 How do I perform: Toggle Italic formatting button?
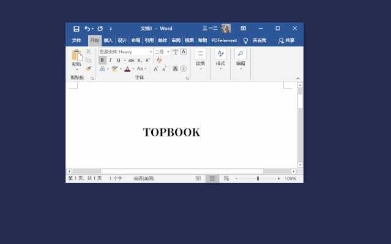[111, 60]
